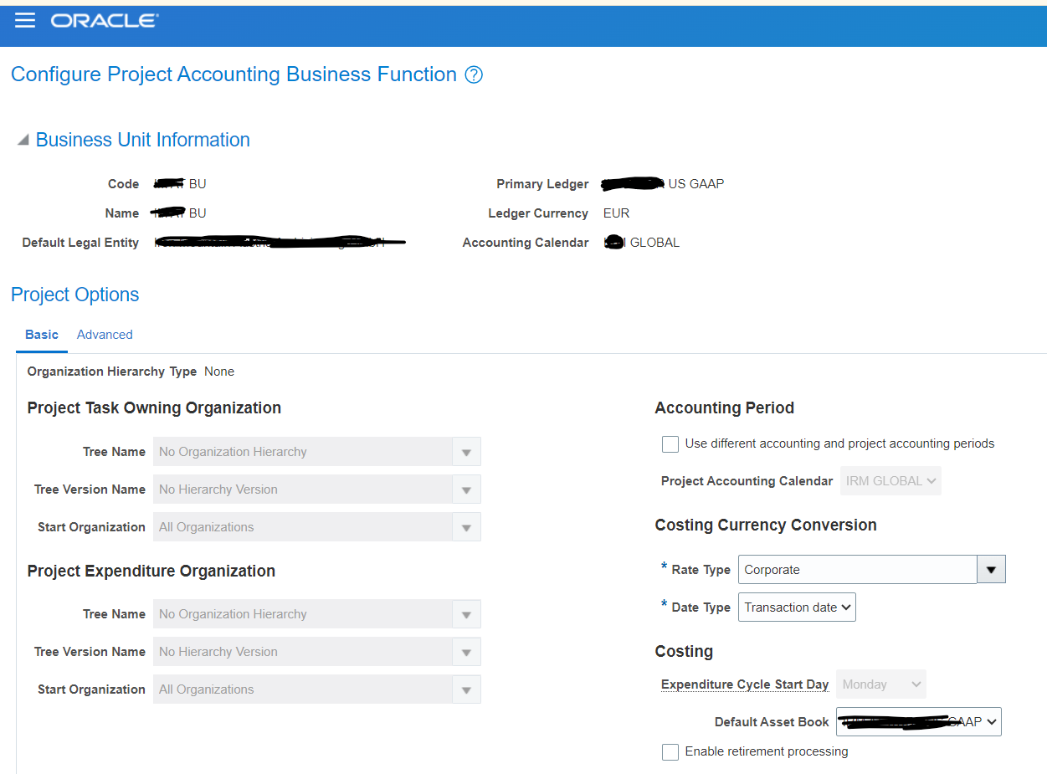Click the Oracle logo in the banner
This screenshot has width=1047, height=774.
[x=104, y=21]
